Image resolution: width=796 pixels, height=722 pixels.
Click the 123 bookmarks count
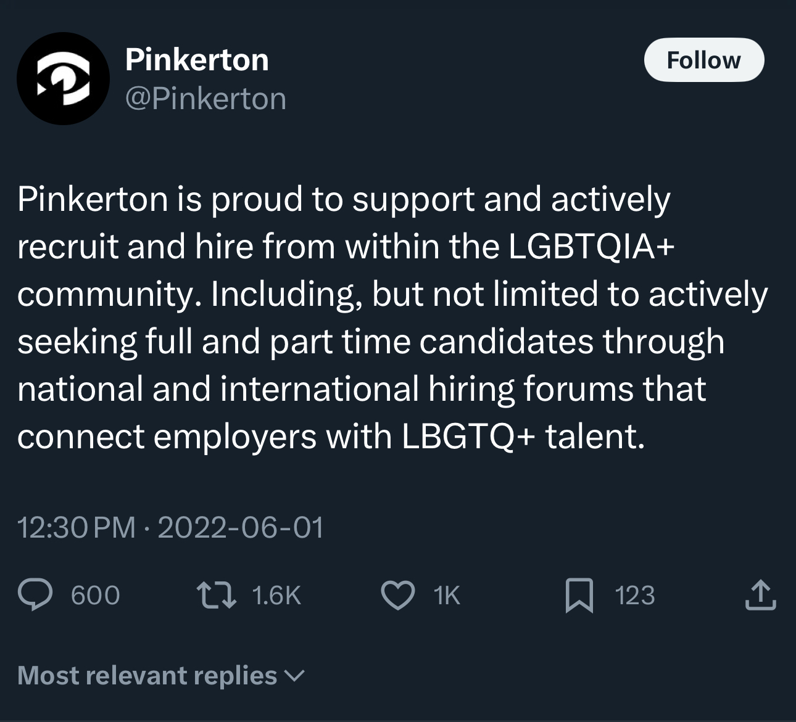click(x=634, y=596)
